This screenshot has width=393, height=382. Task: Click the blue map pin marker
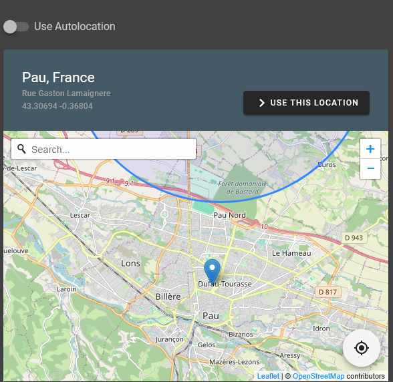coord(212,272)
